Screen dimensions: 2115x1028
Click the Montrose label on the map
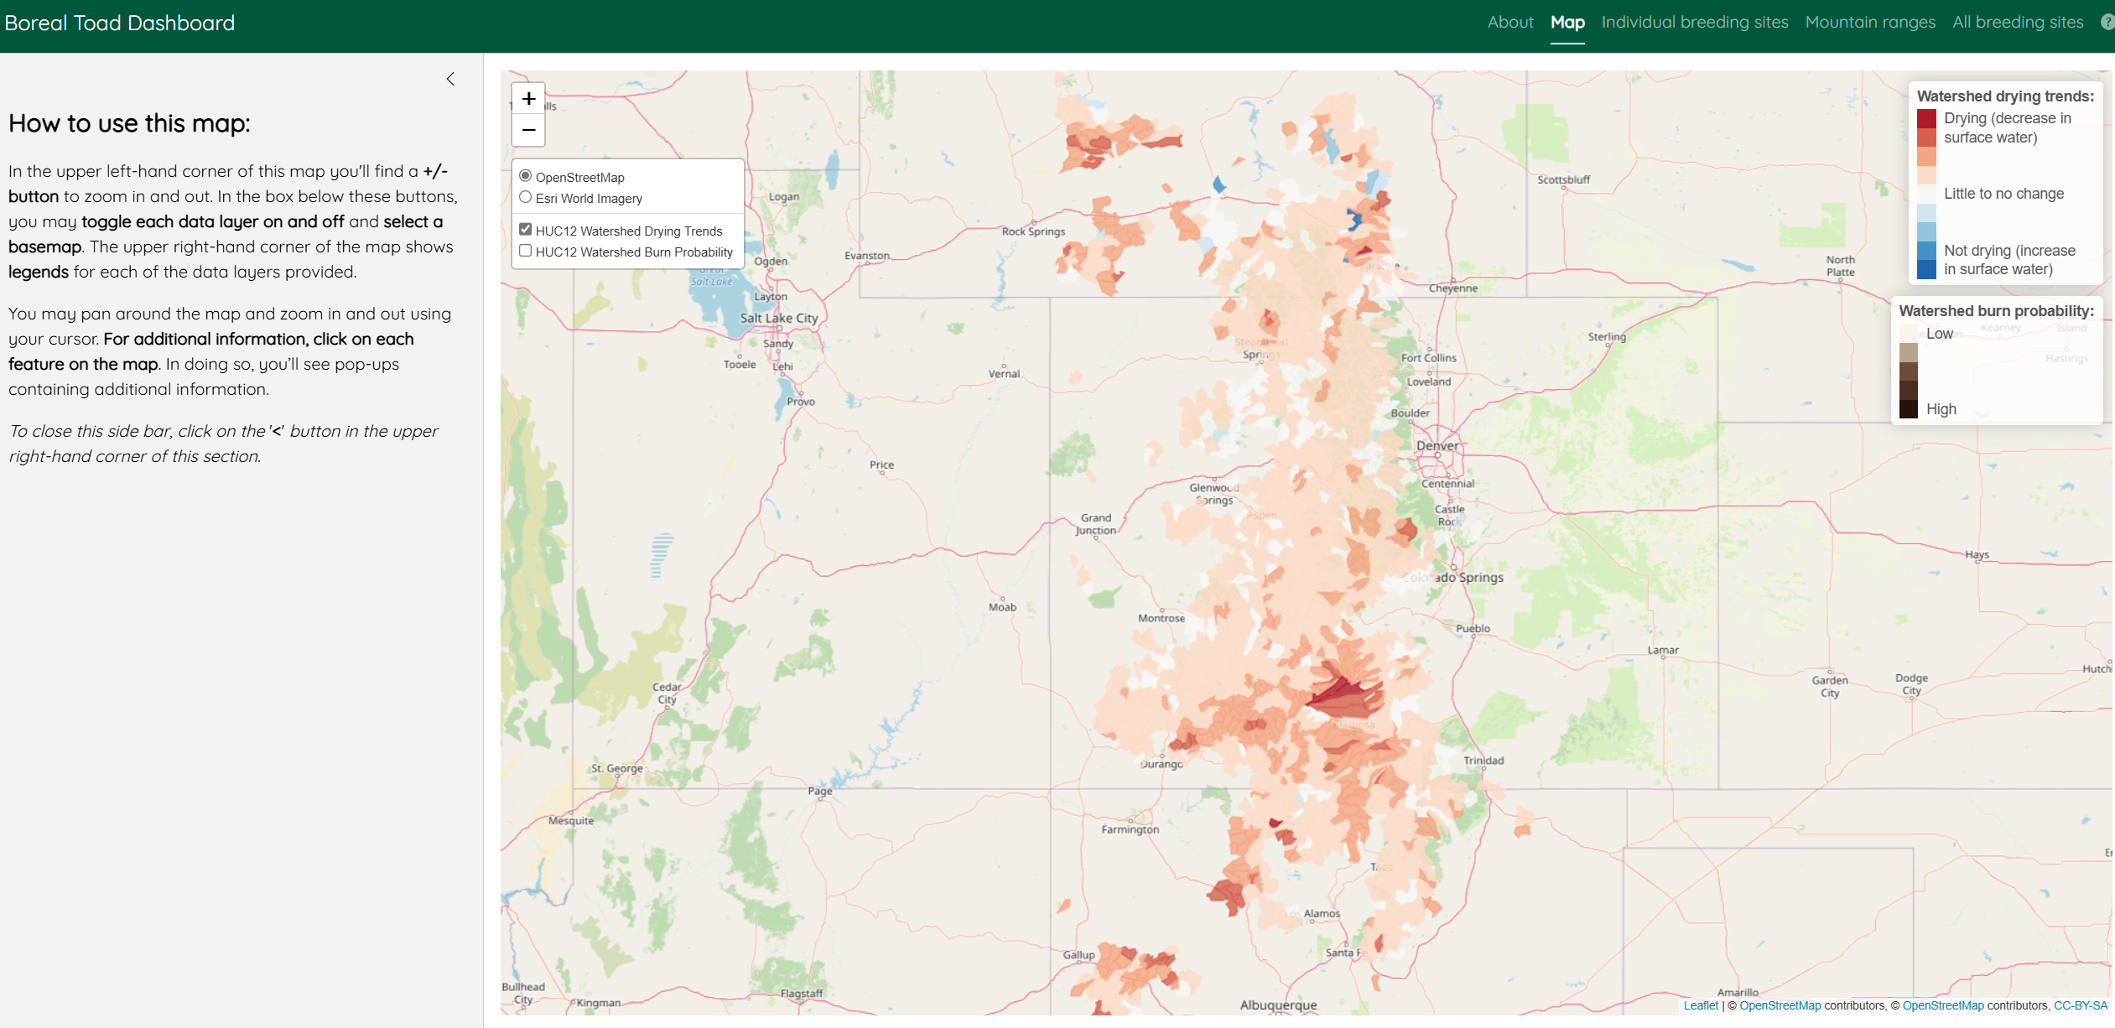pyautogui.click(x=1161, y=618)
